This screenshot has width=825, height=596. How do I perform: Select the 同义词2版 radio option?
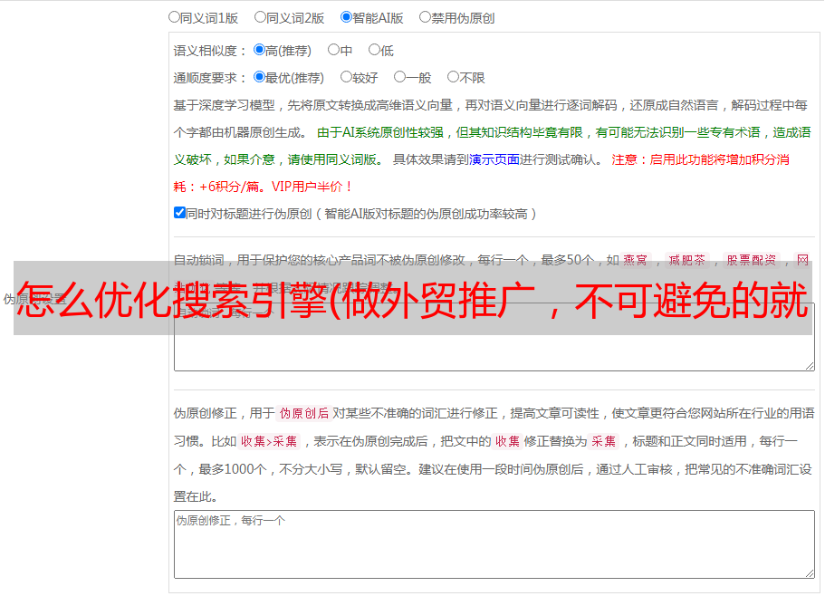[x=260, y=17]
